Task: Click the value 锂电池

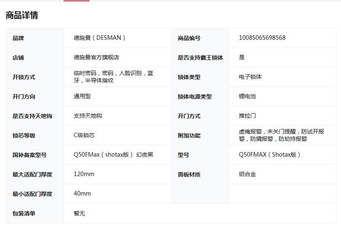Action: [247, 96]
